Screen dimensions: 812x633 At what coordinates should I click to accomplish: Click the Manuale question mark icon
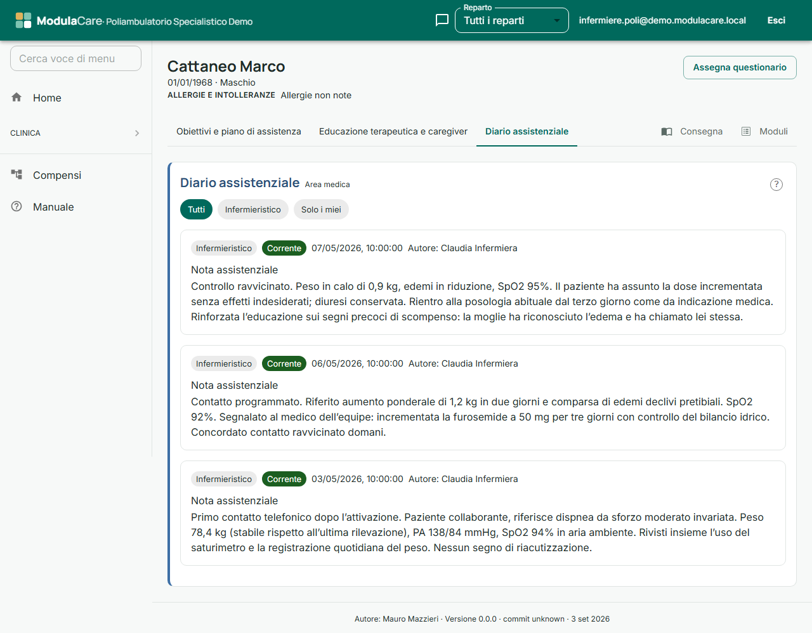[x=16, y=206]
